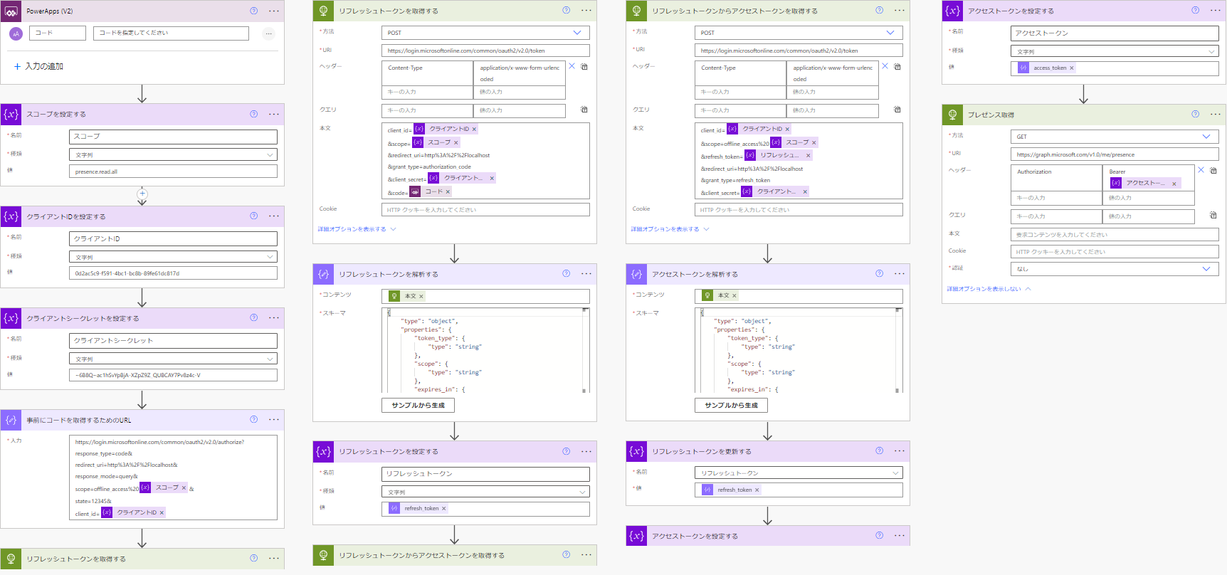Screen dimensions: 1227x575
Task: Switch headers to text mode in リフレッシュトークンを取得する
Action: point(584,67)
